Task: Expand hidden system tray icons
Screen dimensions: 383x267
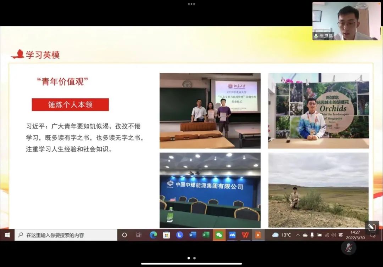Action: pyautogui.click(x=298, y=235)
